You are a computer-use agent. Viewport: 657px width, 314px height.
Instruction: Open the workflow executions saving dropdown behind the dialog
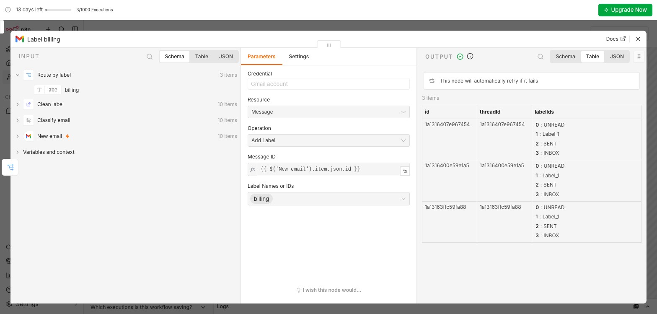point(148,307)
